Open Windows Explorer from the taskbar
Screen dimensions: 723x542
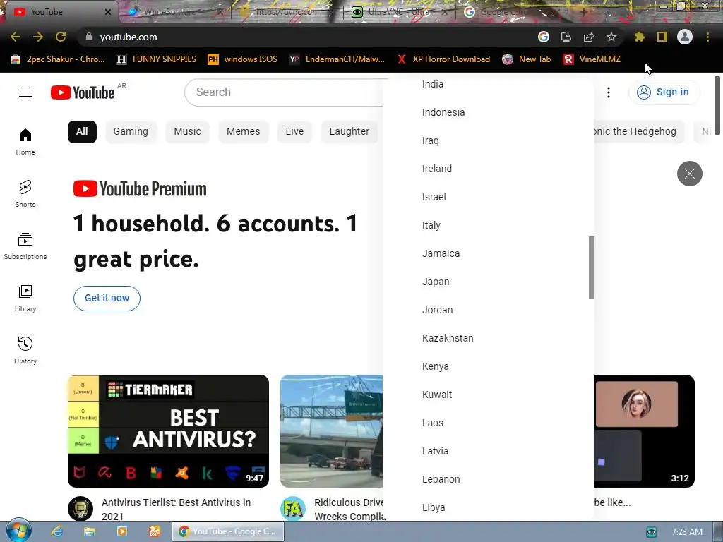click(x=90, y=531)
